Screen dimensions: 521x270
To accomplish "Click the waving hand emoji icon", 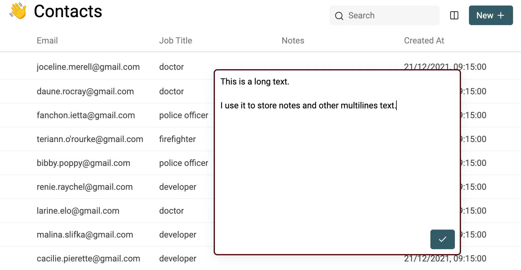I will coord(18,11).
